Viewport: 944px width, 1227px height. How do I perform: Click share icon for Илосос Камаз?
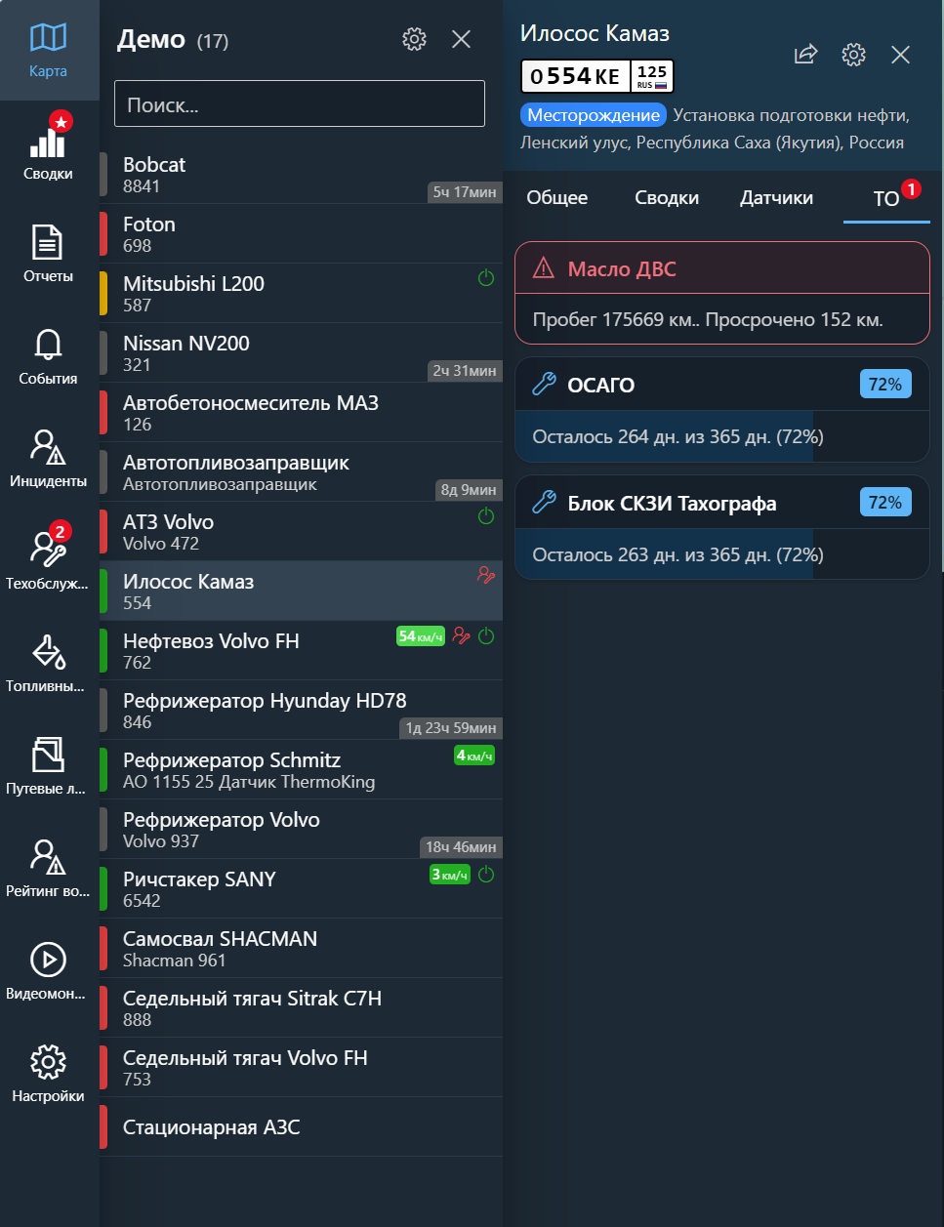(x=805, y=55)
